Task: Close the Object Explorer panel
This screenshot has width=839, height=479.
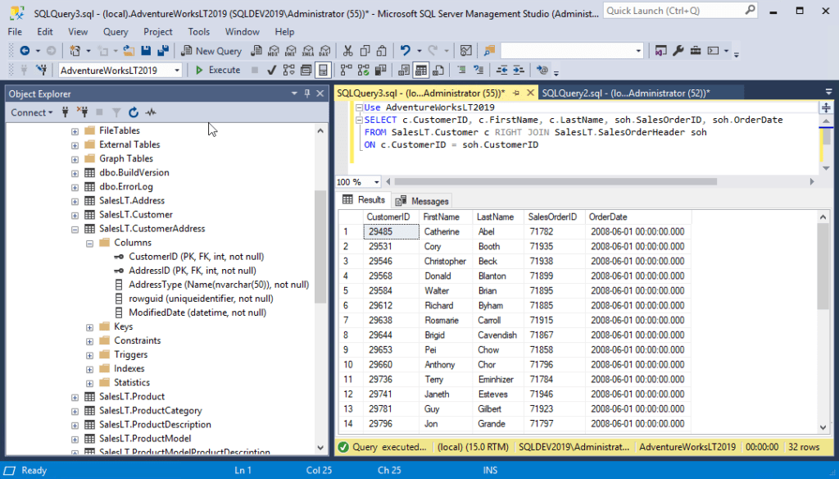Action: (x=320, y=94)
